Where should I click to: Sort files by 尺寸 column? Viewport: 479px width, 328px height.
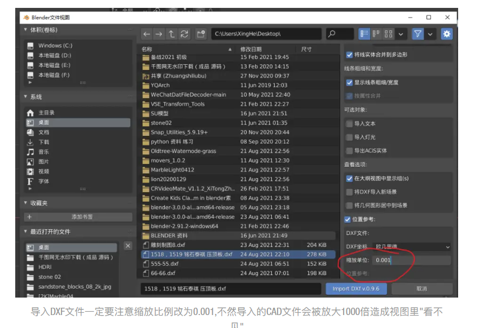point(318,49)
